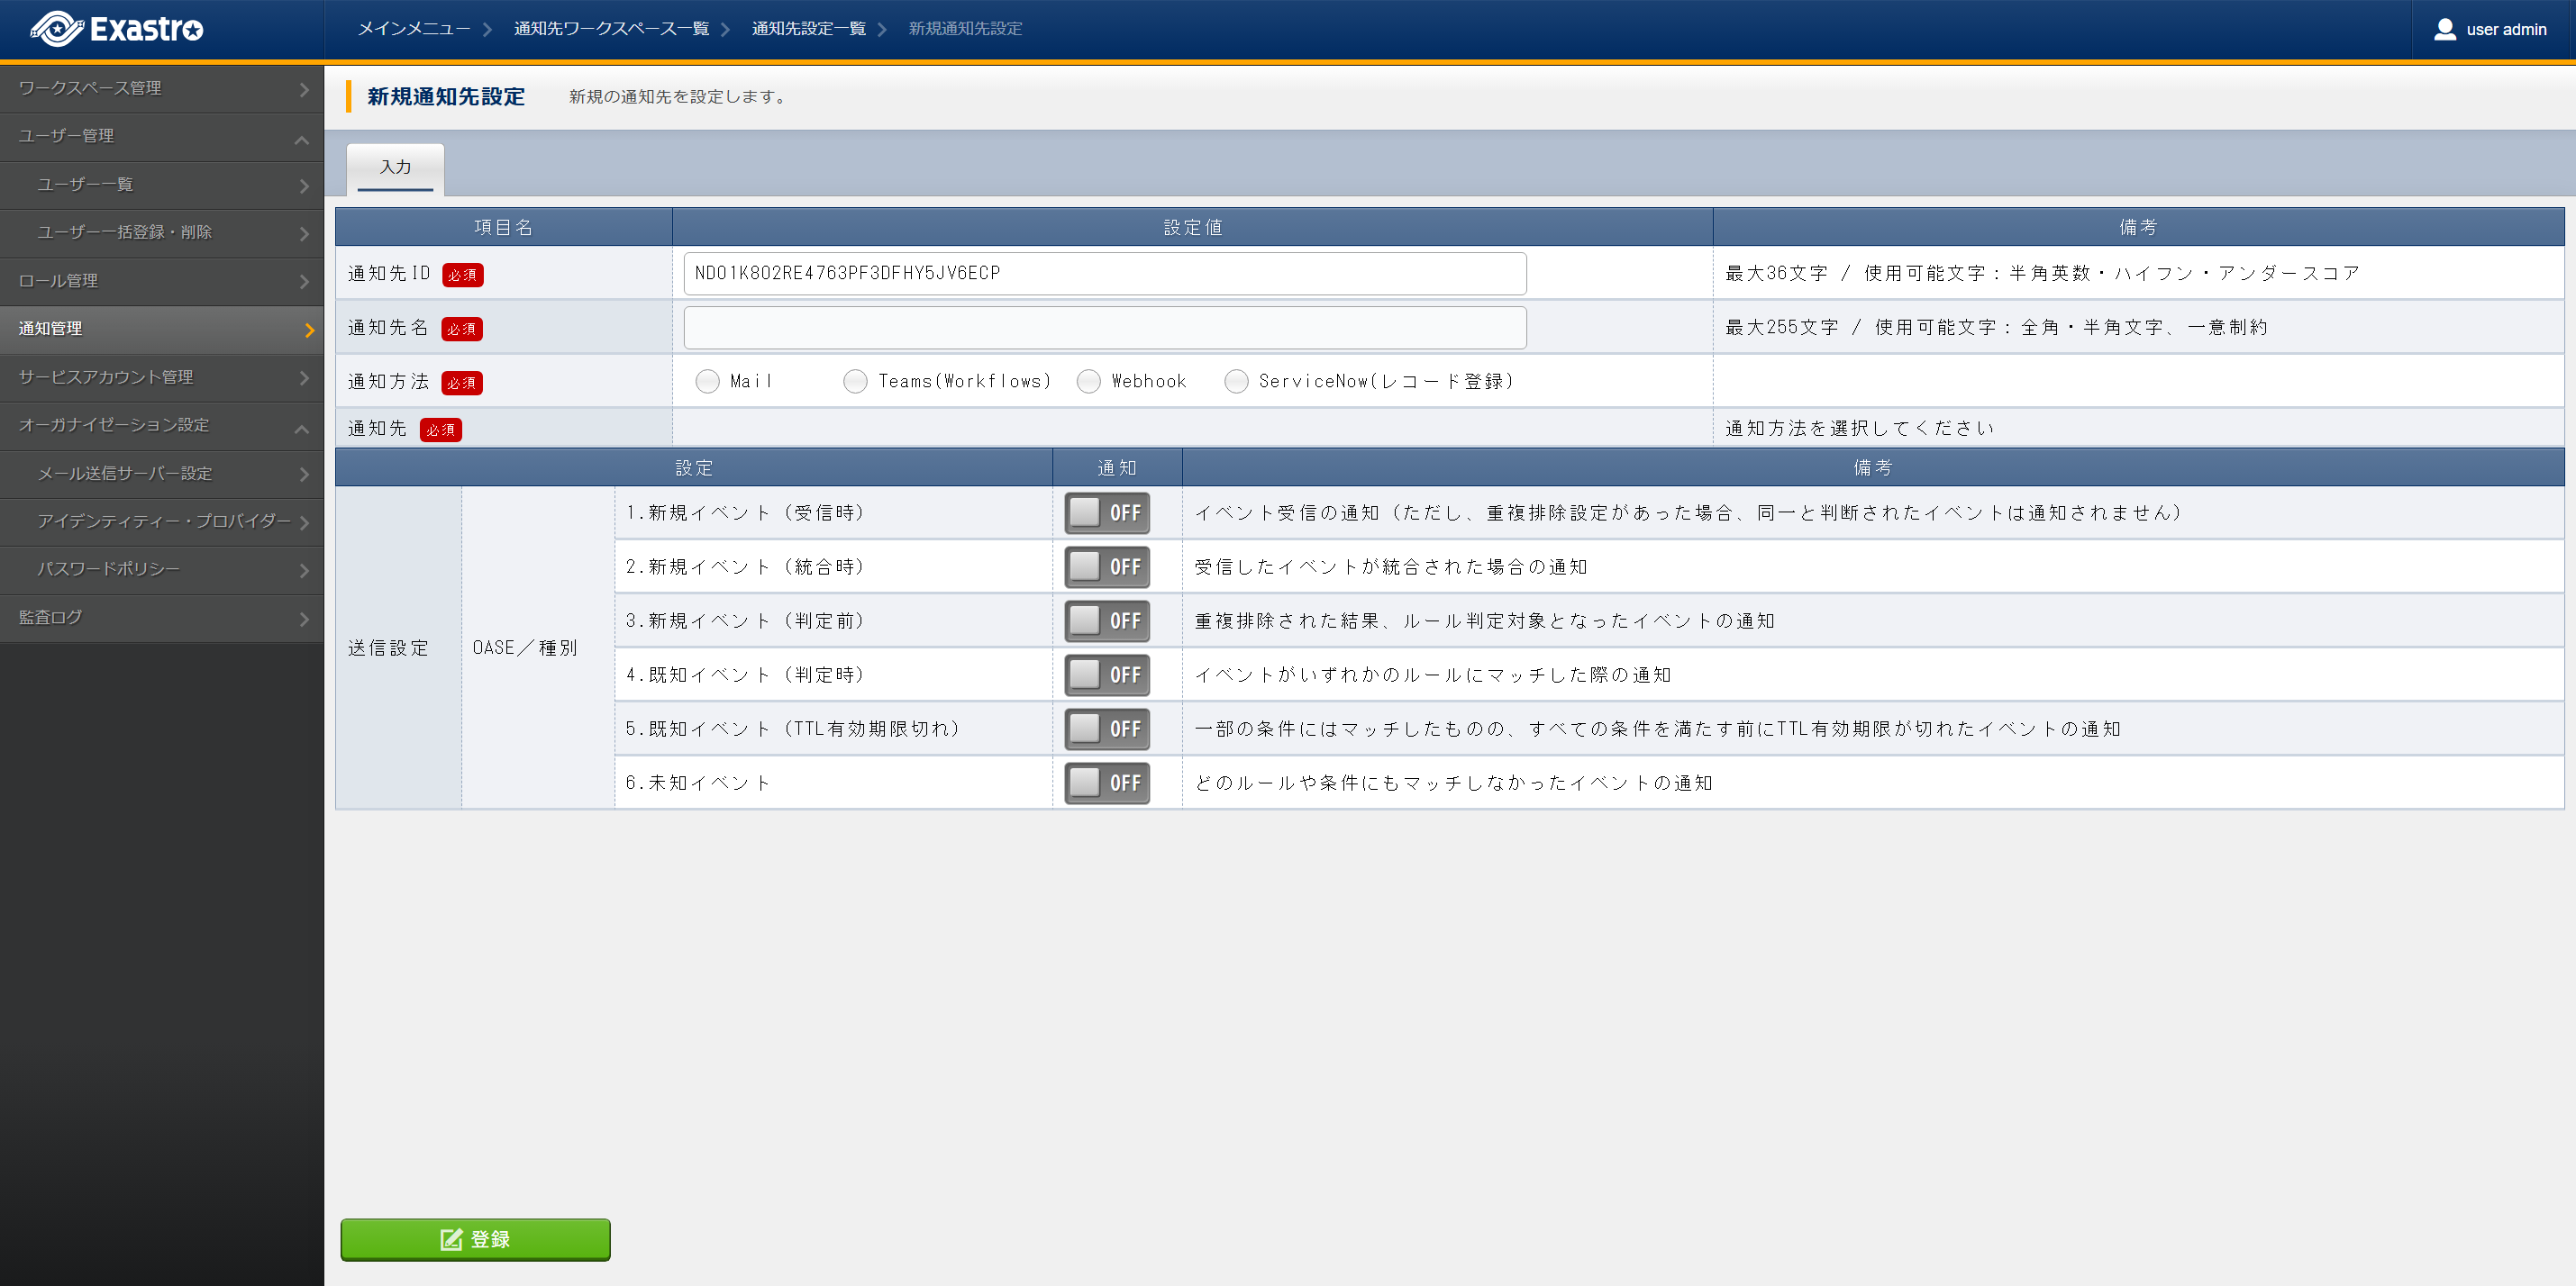
Task: Toggle notification for 1.新規イベント（受信時）
Action: (x=1106, y=512)
